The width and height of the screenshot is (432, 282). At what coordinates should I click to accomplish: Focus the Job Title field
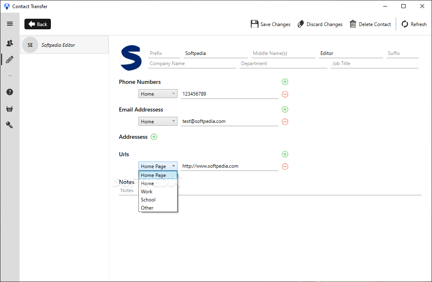[375, 63]
